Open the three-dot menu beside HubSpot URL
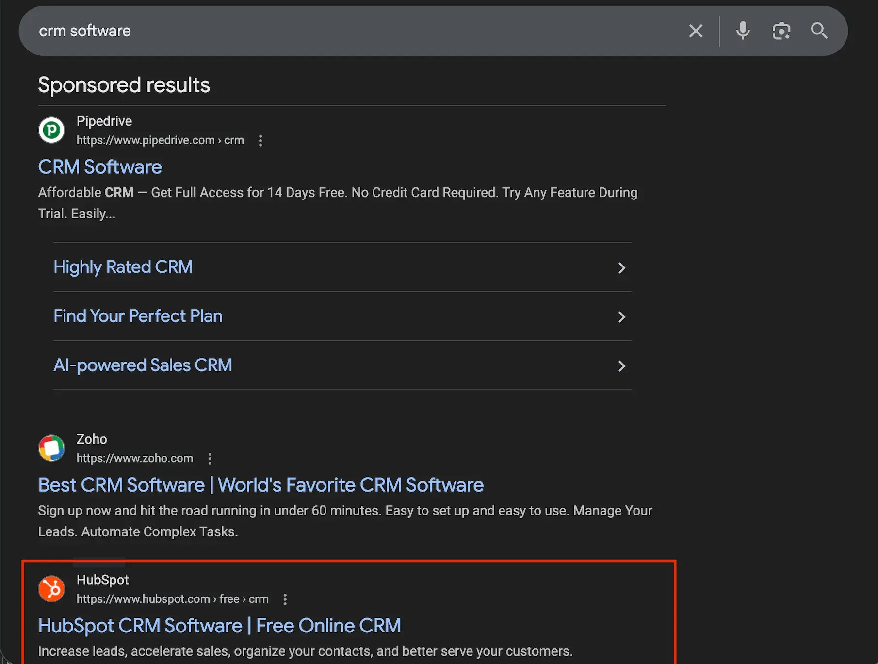The height and width of the screenshot is (664, 878). coord(285,599)
